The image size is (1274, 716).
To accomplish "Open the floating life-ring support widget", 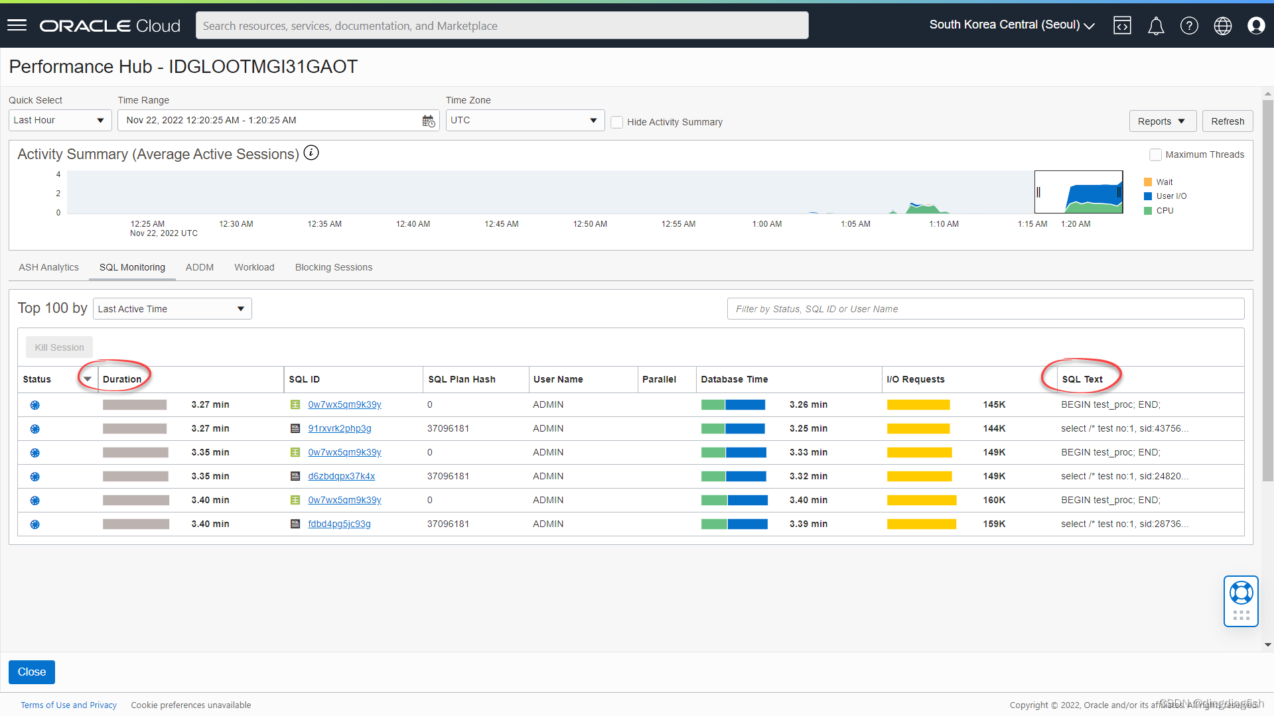I will point(1241,601).
